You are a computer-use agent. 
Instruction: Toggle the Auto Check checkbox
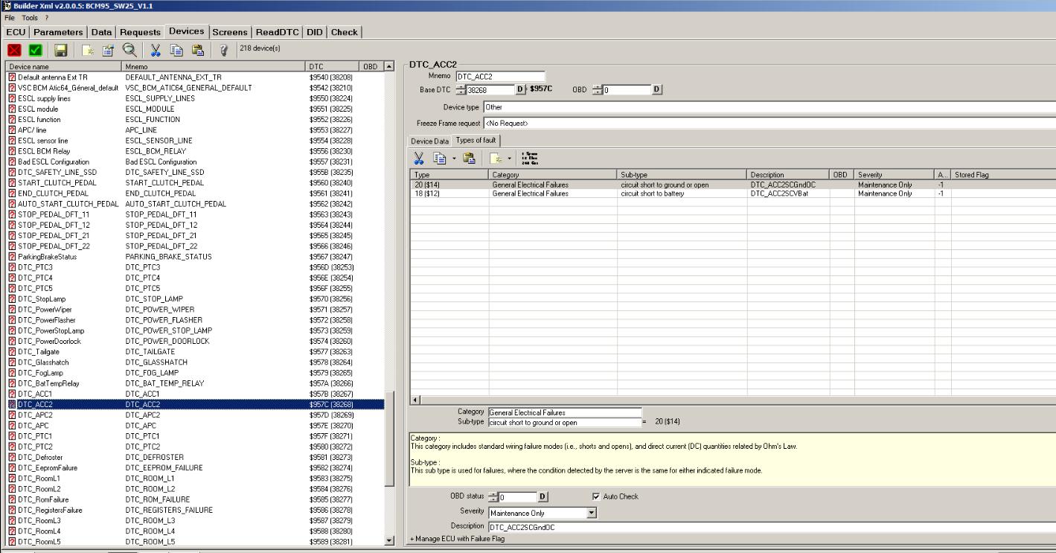click(x=596, y=496)
